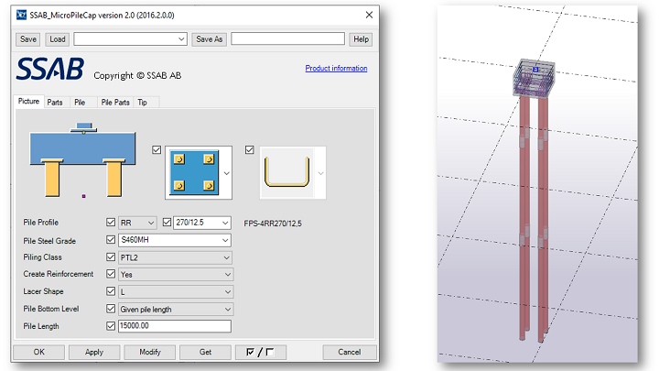The width and height of the screenshot is (659, 371).
Task: Open the Given pile length dropdown
Action: pyautogui.click(x=176, y=310)
